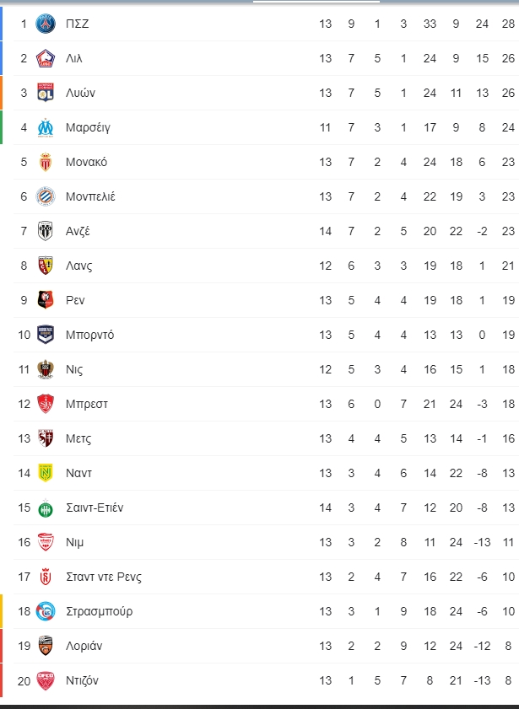The image size is (519, 709).
Task: Select the Σαιντ-Ετιέν green logo
Action: point(46,508)
